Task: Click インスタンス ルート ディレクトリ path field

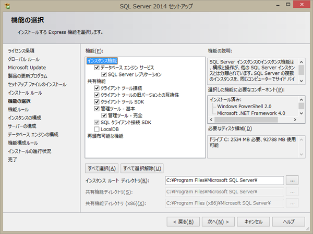Action: point(224,180)
